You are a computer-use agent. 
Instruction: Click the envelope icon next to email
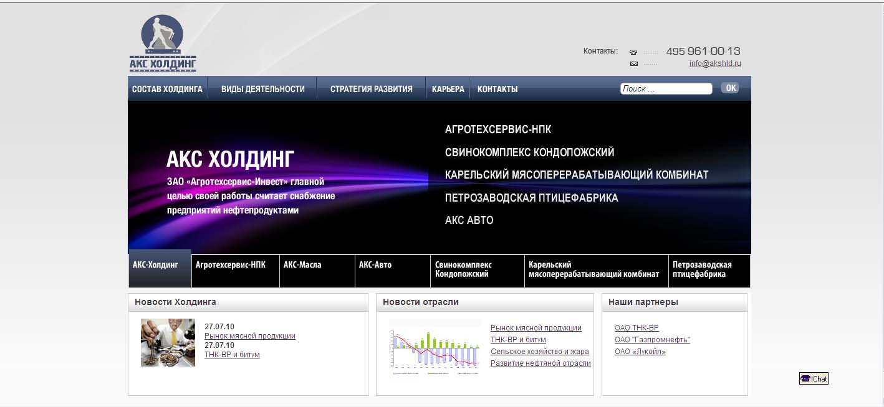(x=633, y=64)
